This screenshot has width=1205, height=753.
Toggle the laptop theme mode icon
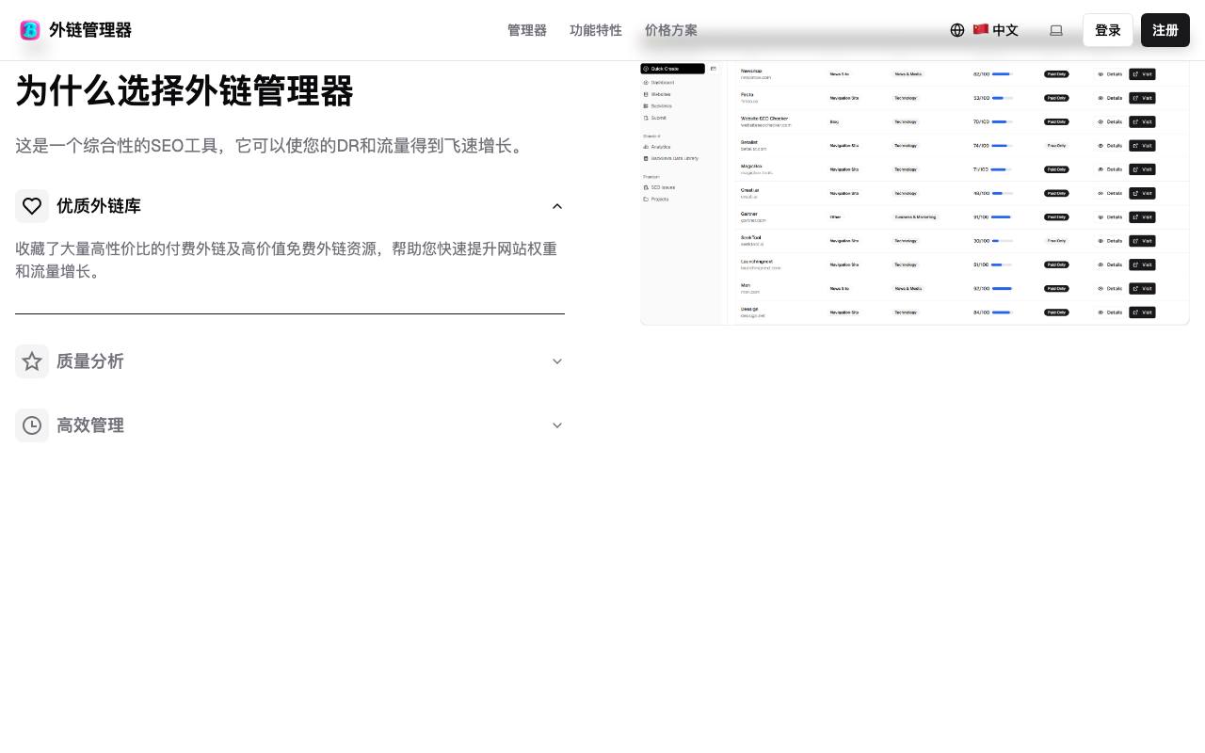(1056, 30)
